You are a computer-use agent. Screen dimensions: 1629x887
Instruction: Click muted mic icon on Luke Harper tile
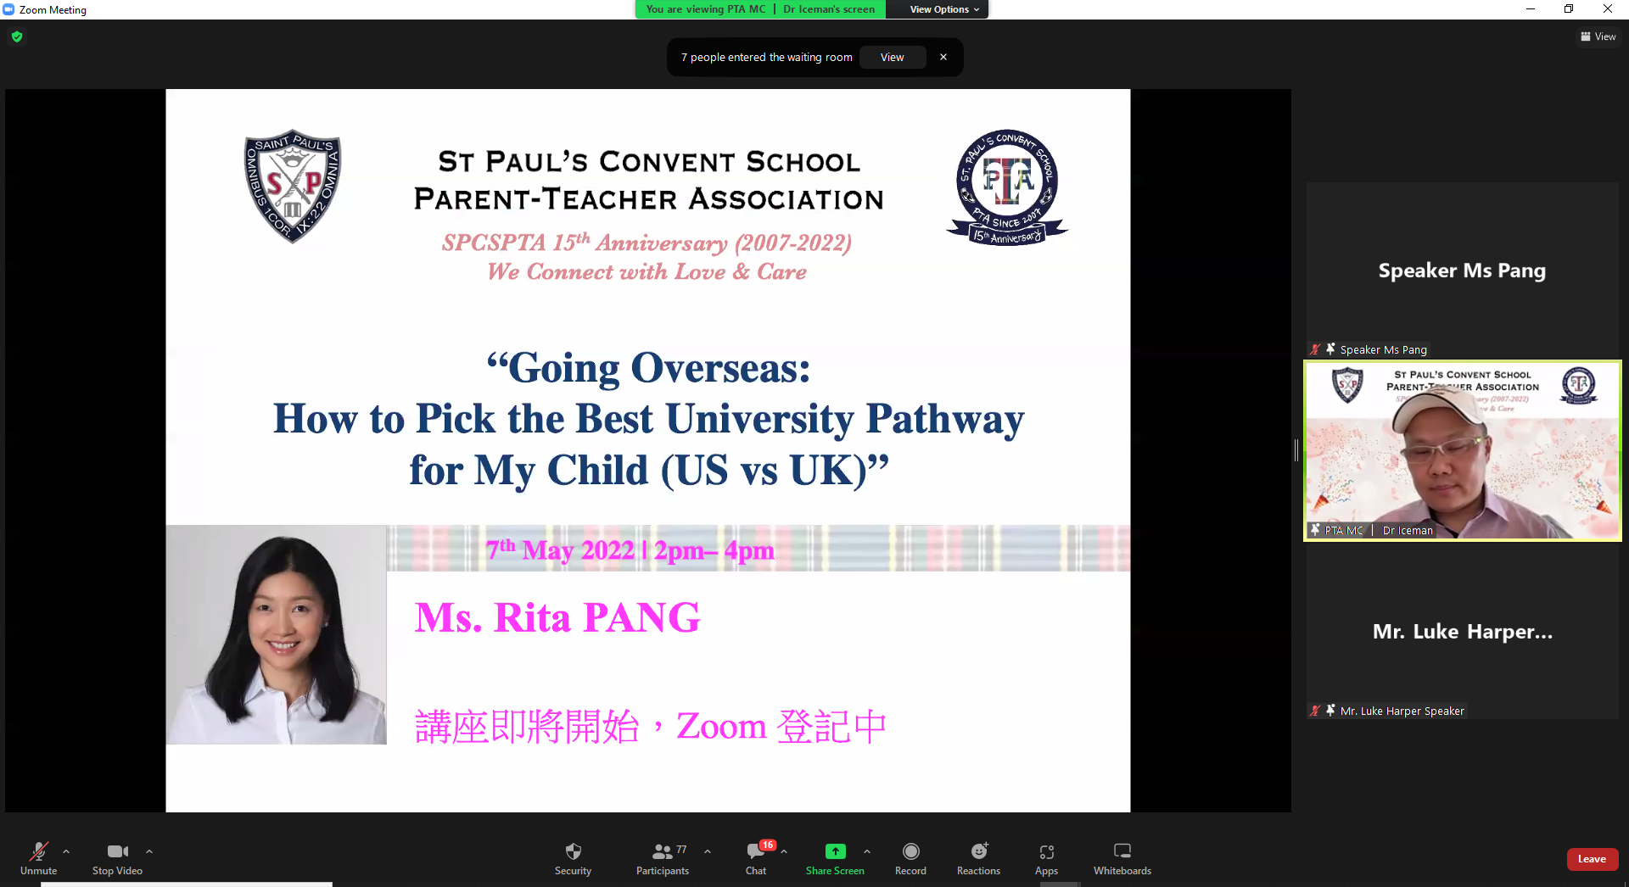click(x=1315, y=711)
